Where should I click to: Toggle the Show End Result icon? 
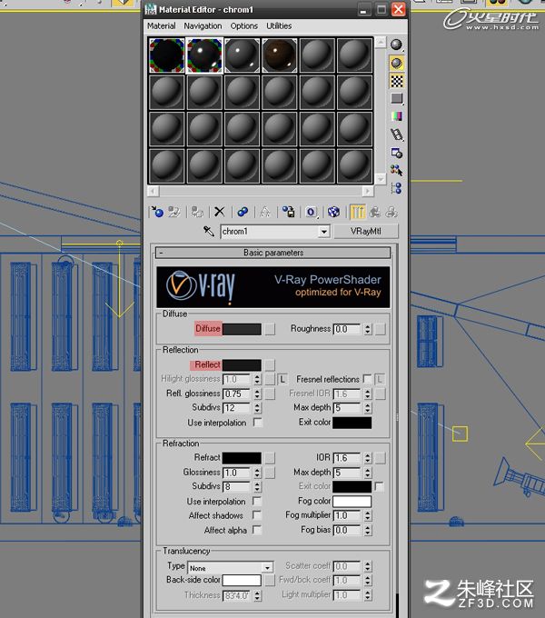tap(358, 212)
